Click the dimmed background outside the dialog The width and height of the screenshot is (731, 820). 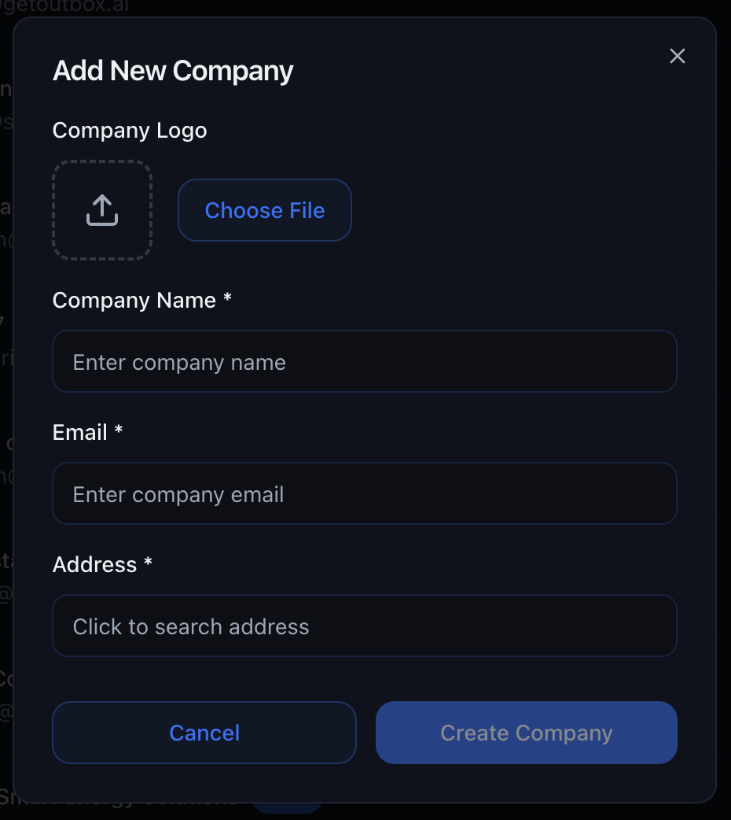(6, 409)
